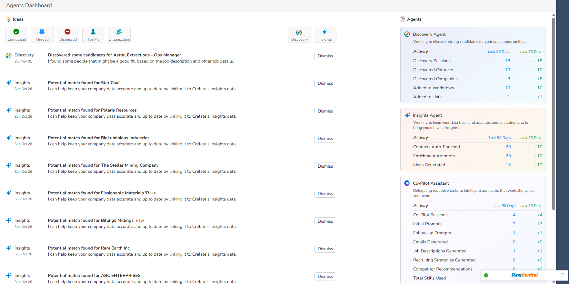This screenshot has height=284, width=569.
Task: Dismiss the Billings Millings match idea
Action: [325, 221]
